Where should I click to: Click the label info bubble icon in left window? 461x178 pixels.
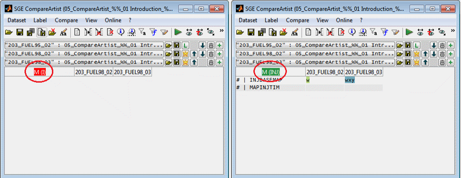[120, 32]
